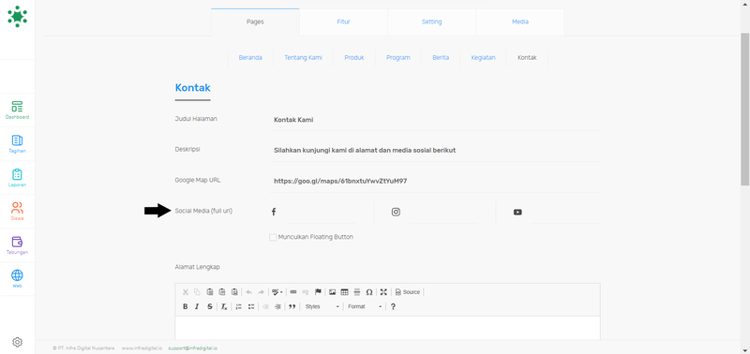The image size is (750, 354).
Task: Click the Undo arrow in editor
Action: point(248,292)
